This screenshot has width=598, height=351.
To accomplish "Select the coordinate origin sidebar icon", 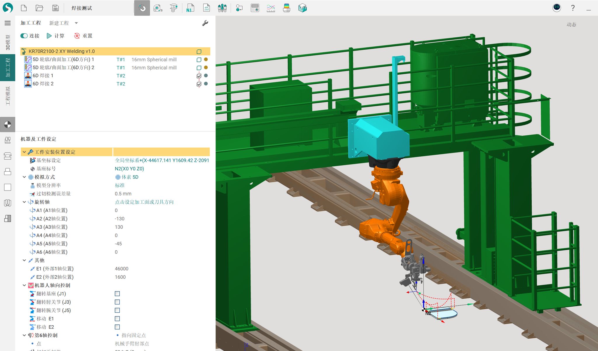I will pyautogui.click(x=8, y=125).
